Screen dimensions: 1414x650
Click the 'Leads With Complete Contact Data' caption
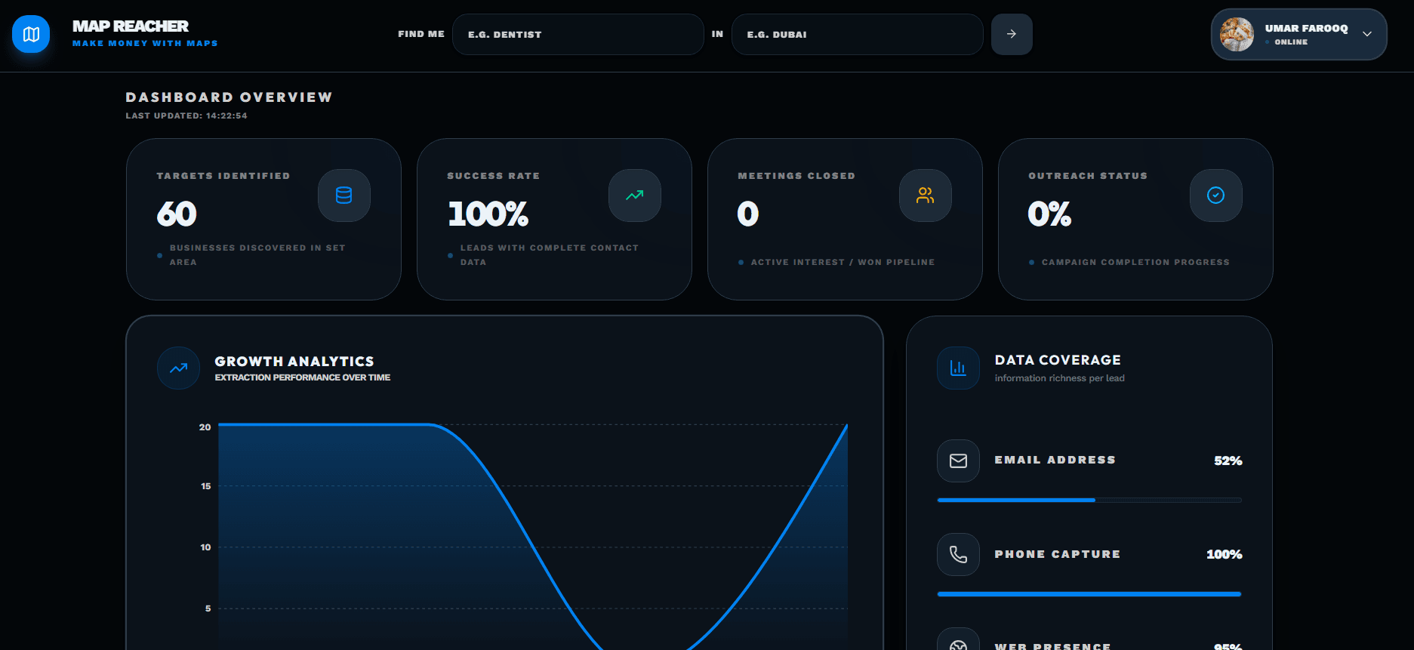(550, 255)
